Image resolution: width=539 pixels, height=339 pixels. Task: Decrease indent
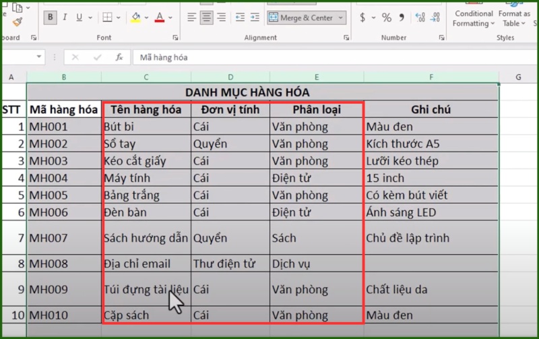coord(240,18)
